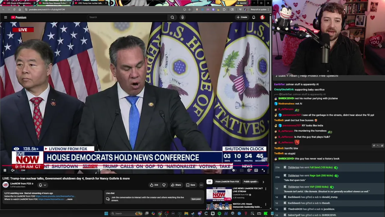Screen dimensions: 385x217
Task: Click the YouTube search magnifier button
Action: point(172,17)
